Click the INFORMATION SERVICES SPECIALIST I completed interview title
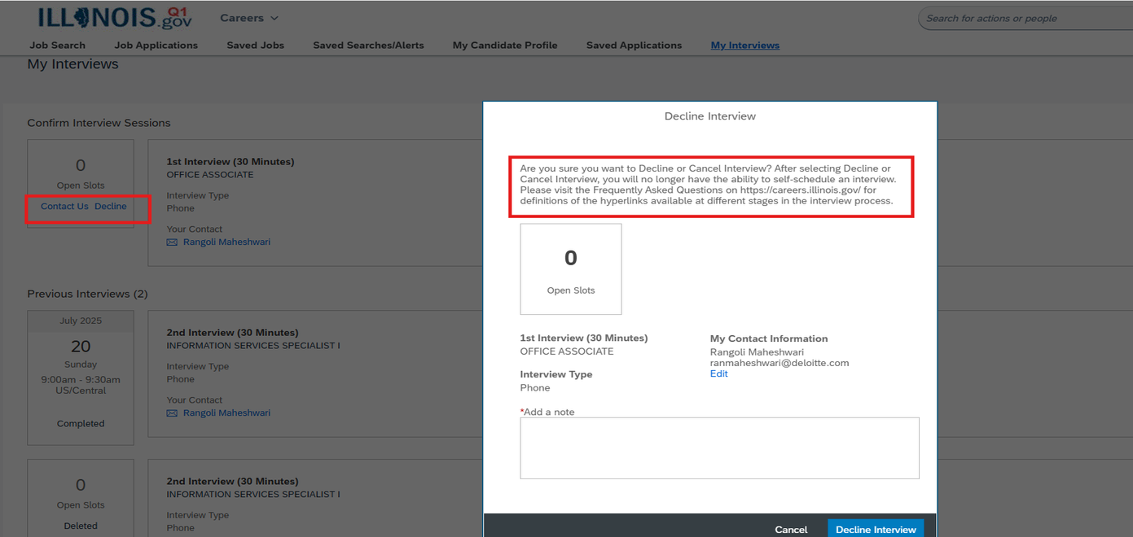 [253, 346]
